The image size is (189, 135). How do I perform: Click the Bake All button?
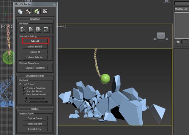pos(35,41)
